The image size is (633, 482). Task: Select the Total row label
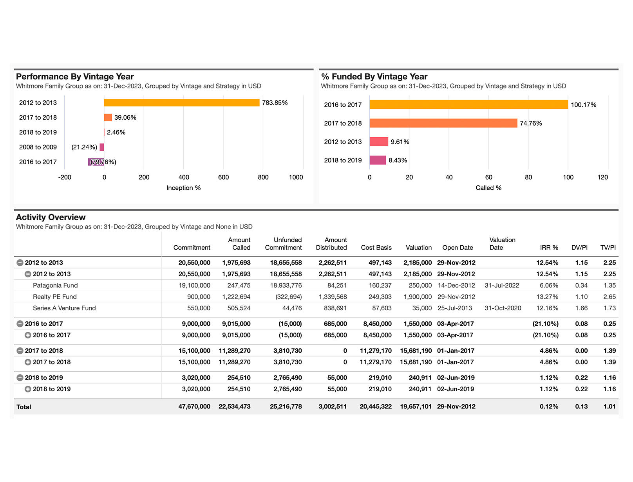coord(24,407)
